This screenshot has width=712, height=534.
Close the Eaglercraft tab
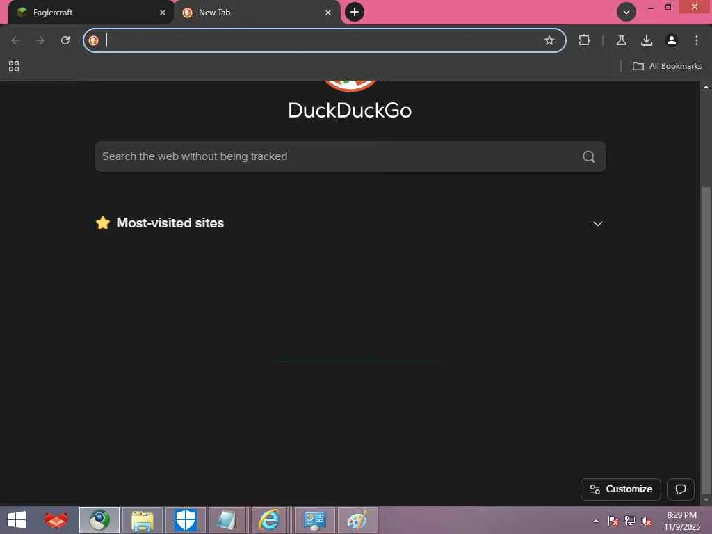coord(163,13)
